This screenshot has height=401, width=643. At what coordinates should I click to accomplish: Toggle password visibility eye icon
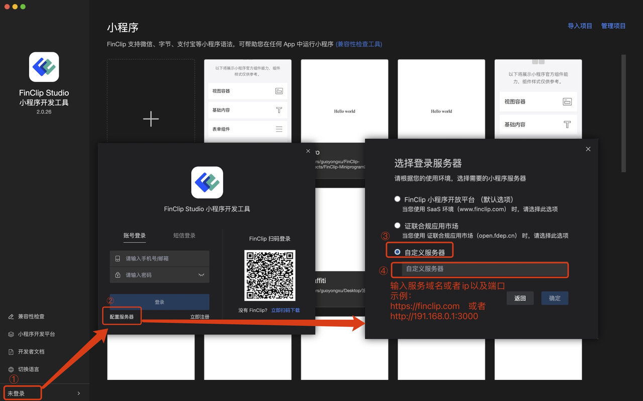(x=201, y=275)
